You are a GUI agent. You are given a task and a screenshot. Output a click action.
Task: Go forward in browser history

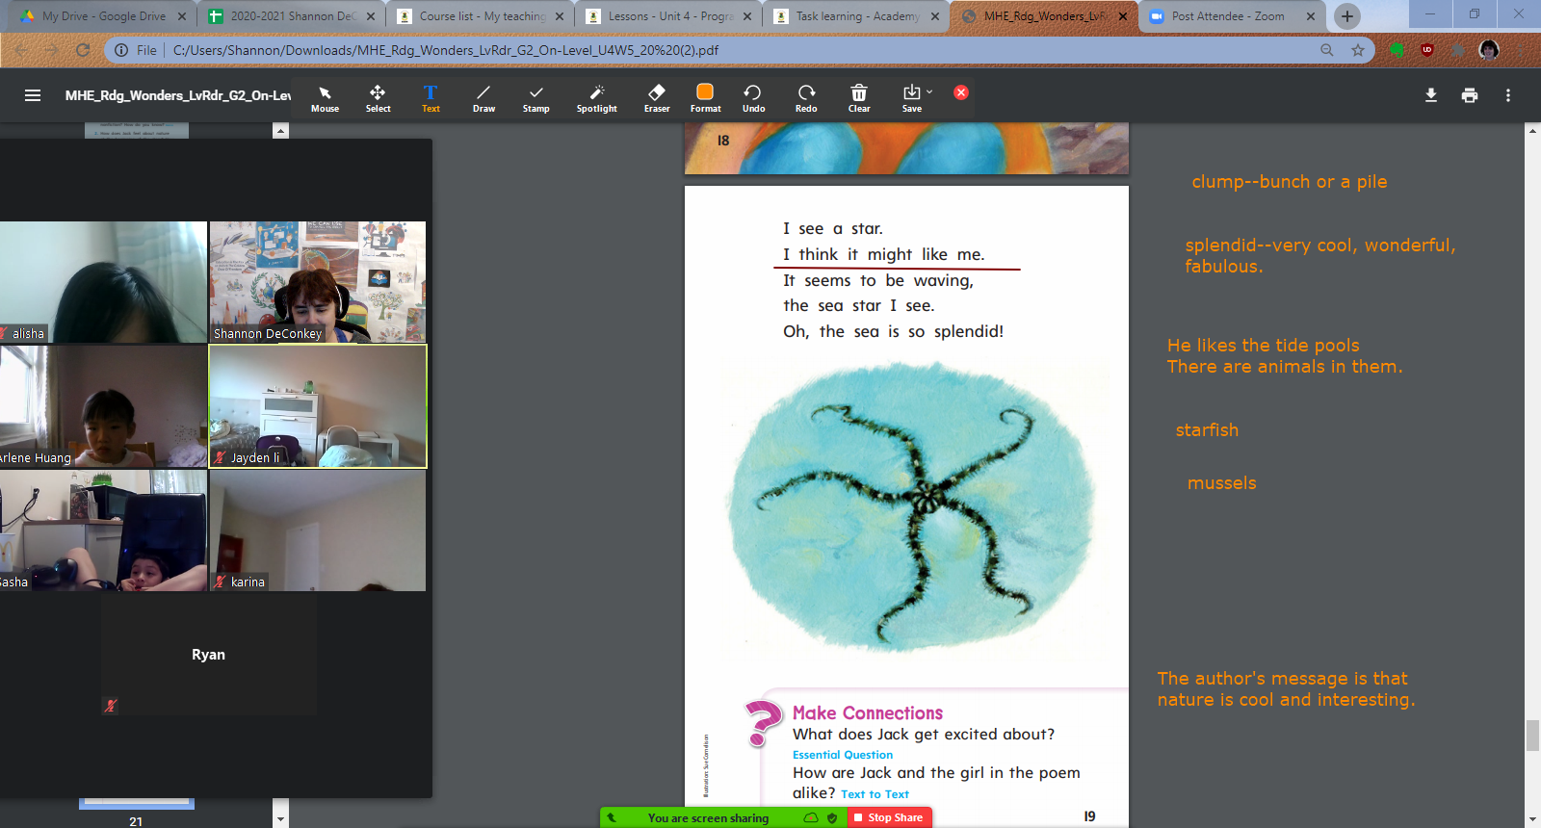click(52, 50)
